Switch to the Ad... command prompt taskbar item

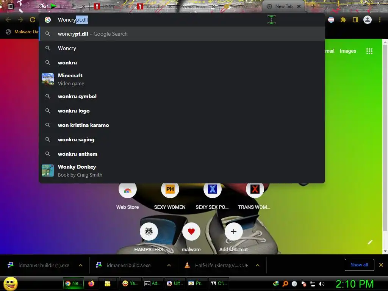point(152,283)
